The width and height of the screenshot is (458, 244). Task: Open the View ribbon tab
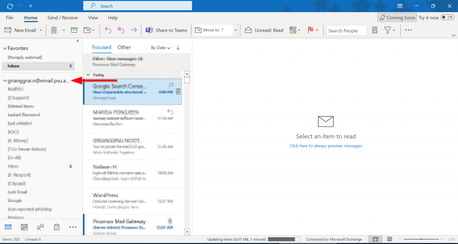point(93,17)
